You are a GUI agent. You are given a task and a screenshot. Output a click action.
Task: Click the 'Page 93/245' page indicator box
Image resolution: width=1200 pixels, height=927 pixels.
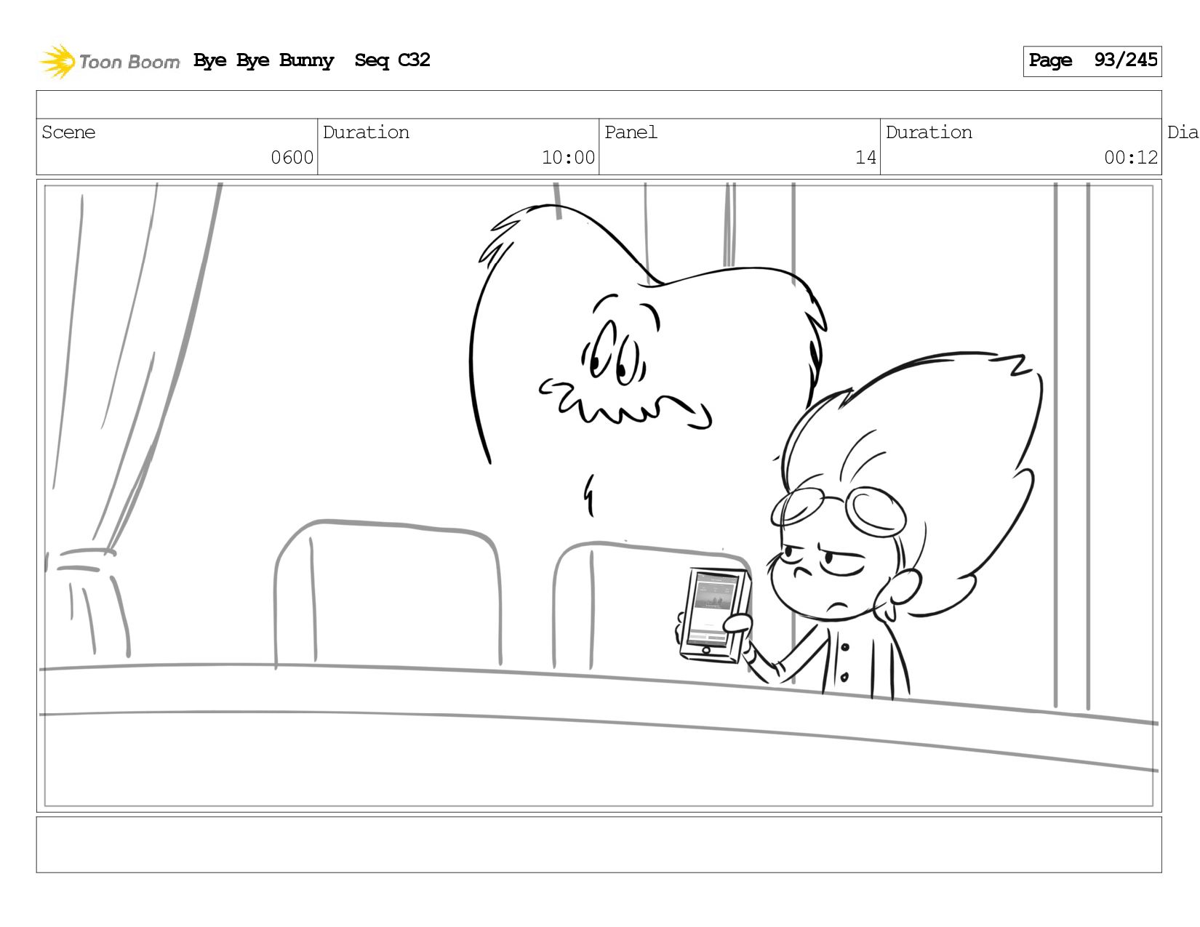1092,61
